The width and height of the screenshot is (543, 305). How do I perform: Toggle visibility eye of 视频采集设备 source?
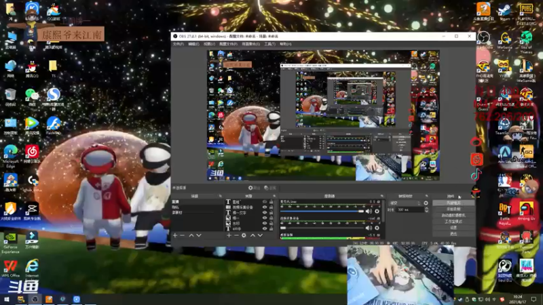tap(265, 207)
